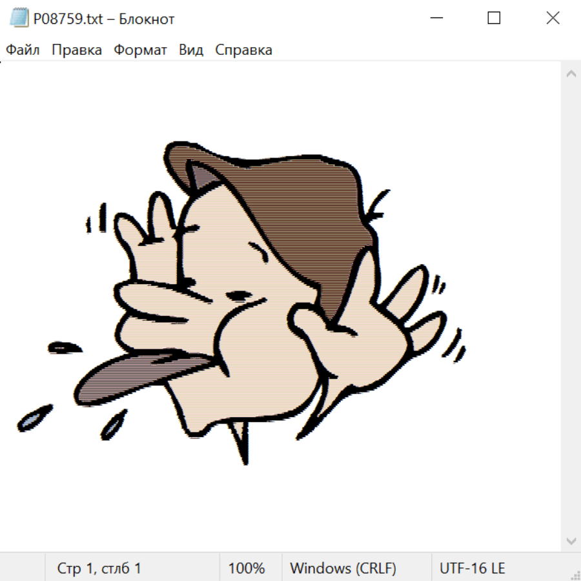Click the 100% zoom indicator

point(247,569)
